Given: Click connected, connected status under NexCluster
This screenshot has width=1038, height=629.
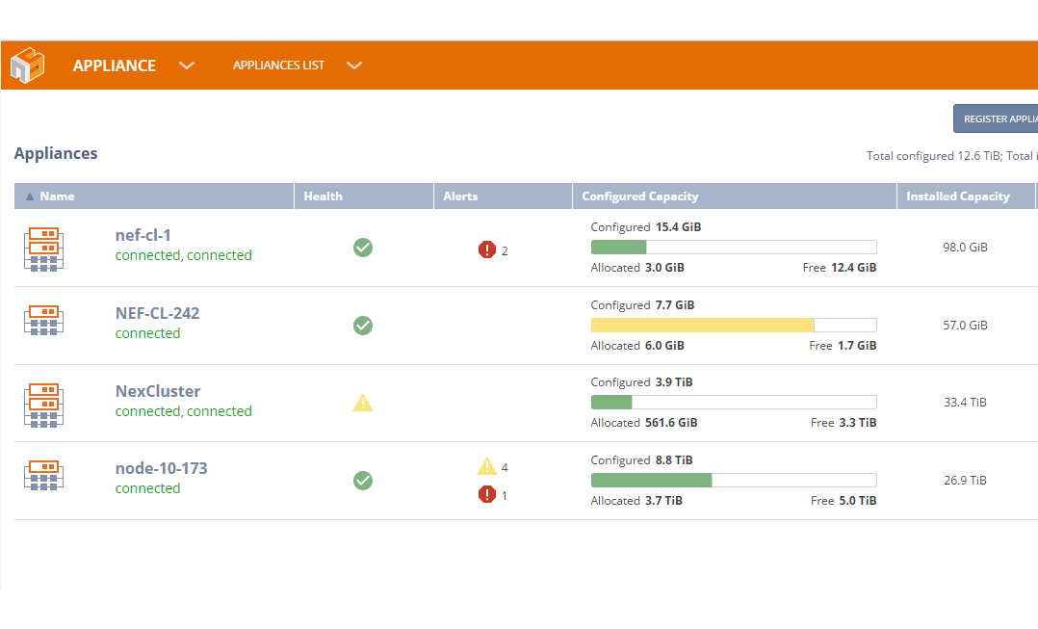Looking at the screenshot, I should (183, 411).
